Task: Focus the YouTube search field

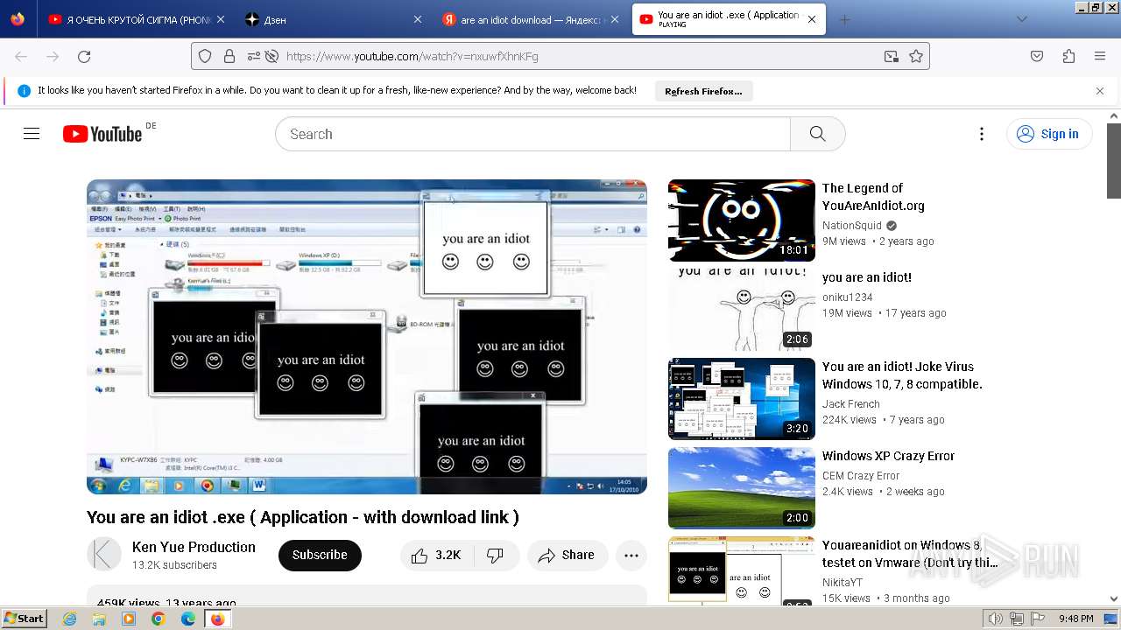Action: pyautogui.click(x=532, y=134)
